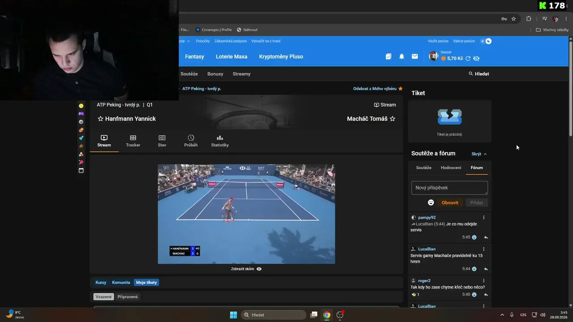
Task: Select the Fórum tab
Action: click(477, 168)
